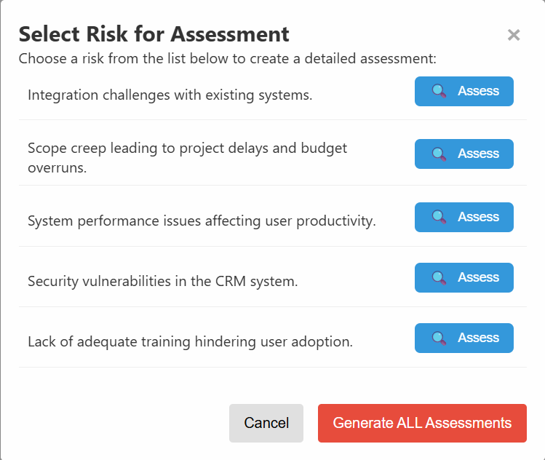
Task: Select Security vulnerabilities risk text
Action: pyautogui.click(x=163, y=281)
